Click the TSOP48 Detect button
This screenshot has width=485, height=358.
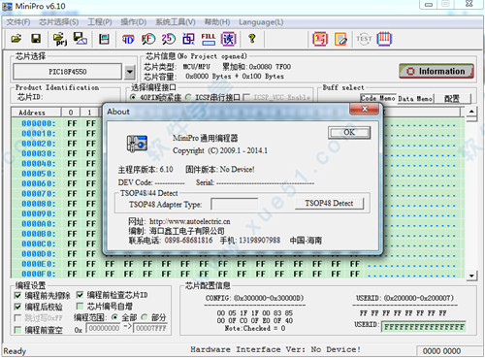pos(329,204)
